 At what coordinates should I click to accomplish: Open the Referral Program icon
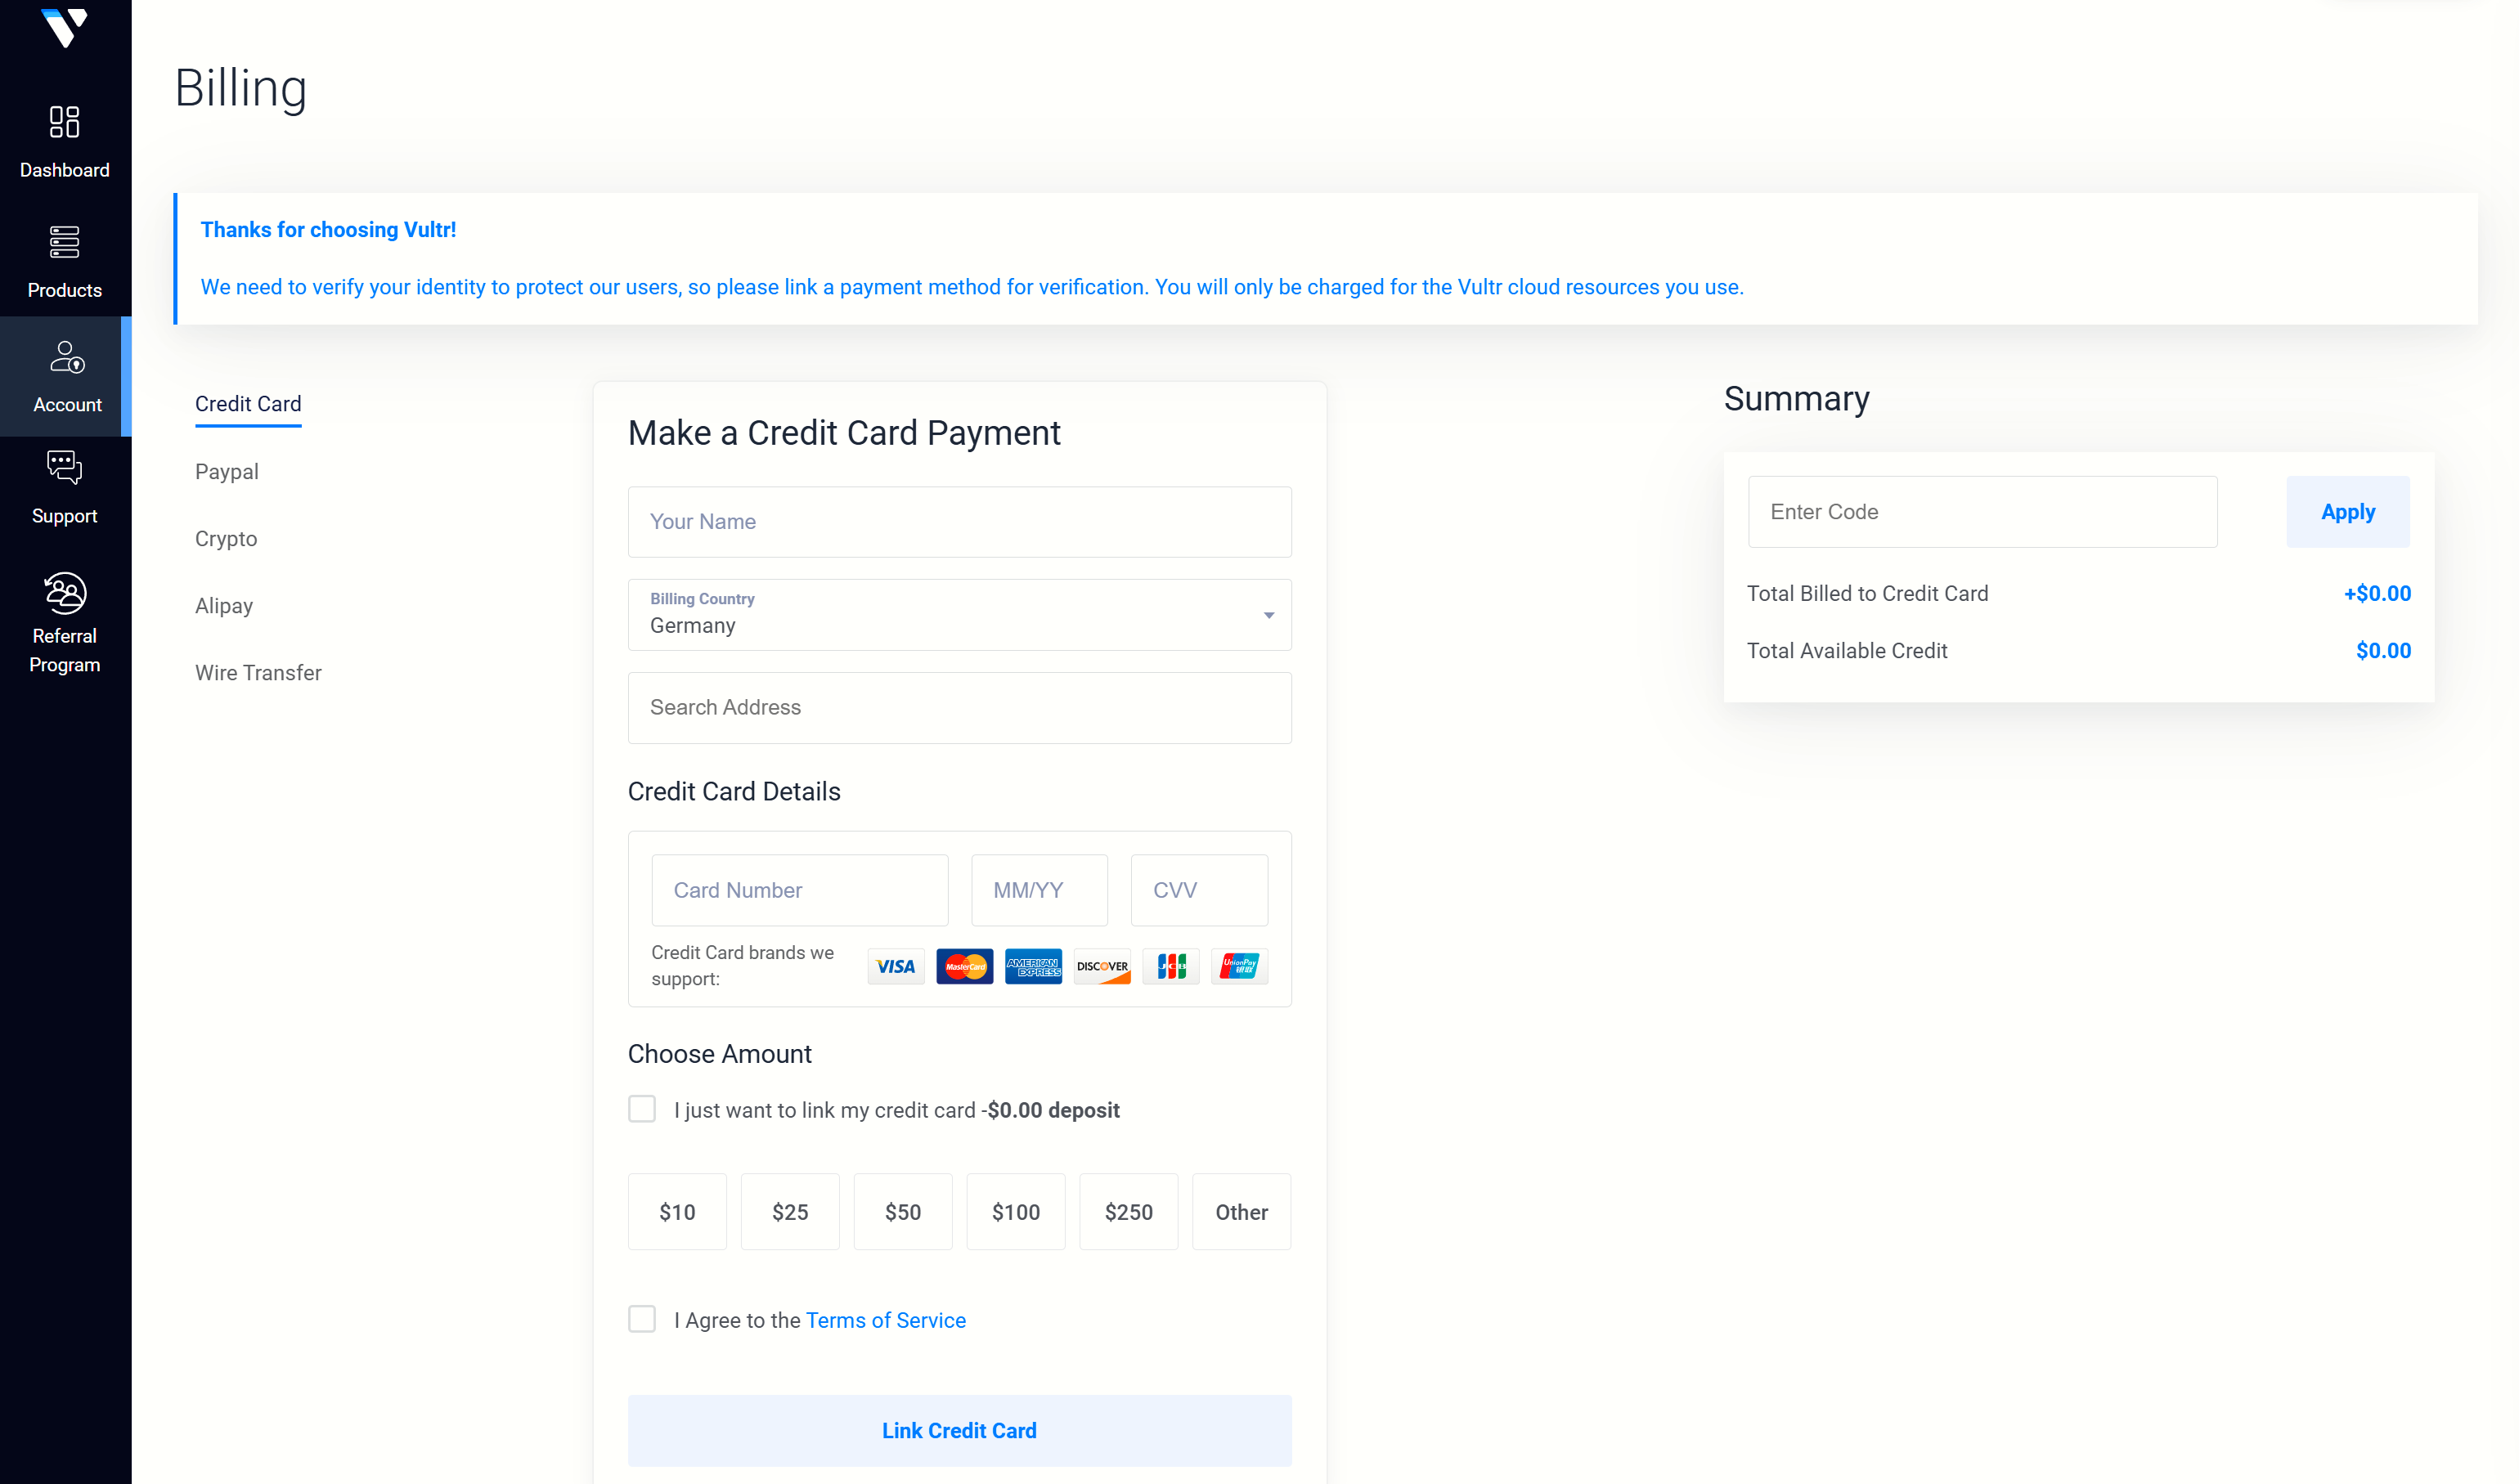tap(65, 593)
